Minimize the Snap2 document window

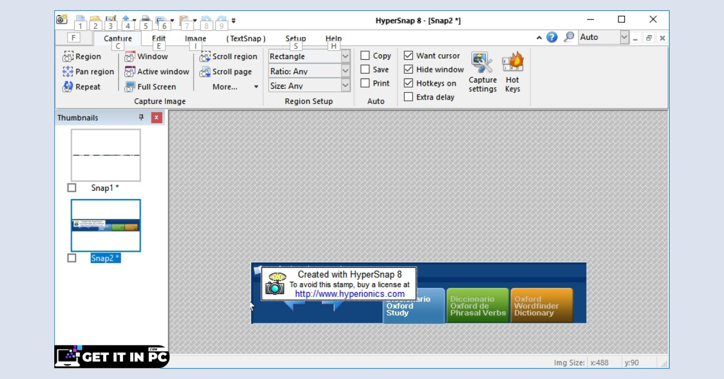[x=636, y=37]
